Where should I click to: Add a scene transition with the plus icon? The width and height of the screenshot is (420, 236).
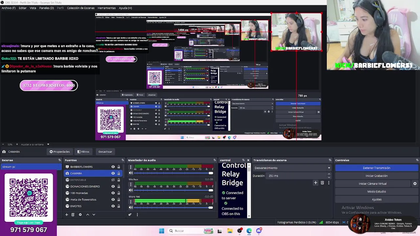point(316,183)
